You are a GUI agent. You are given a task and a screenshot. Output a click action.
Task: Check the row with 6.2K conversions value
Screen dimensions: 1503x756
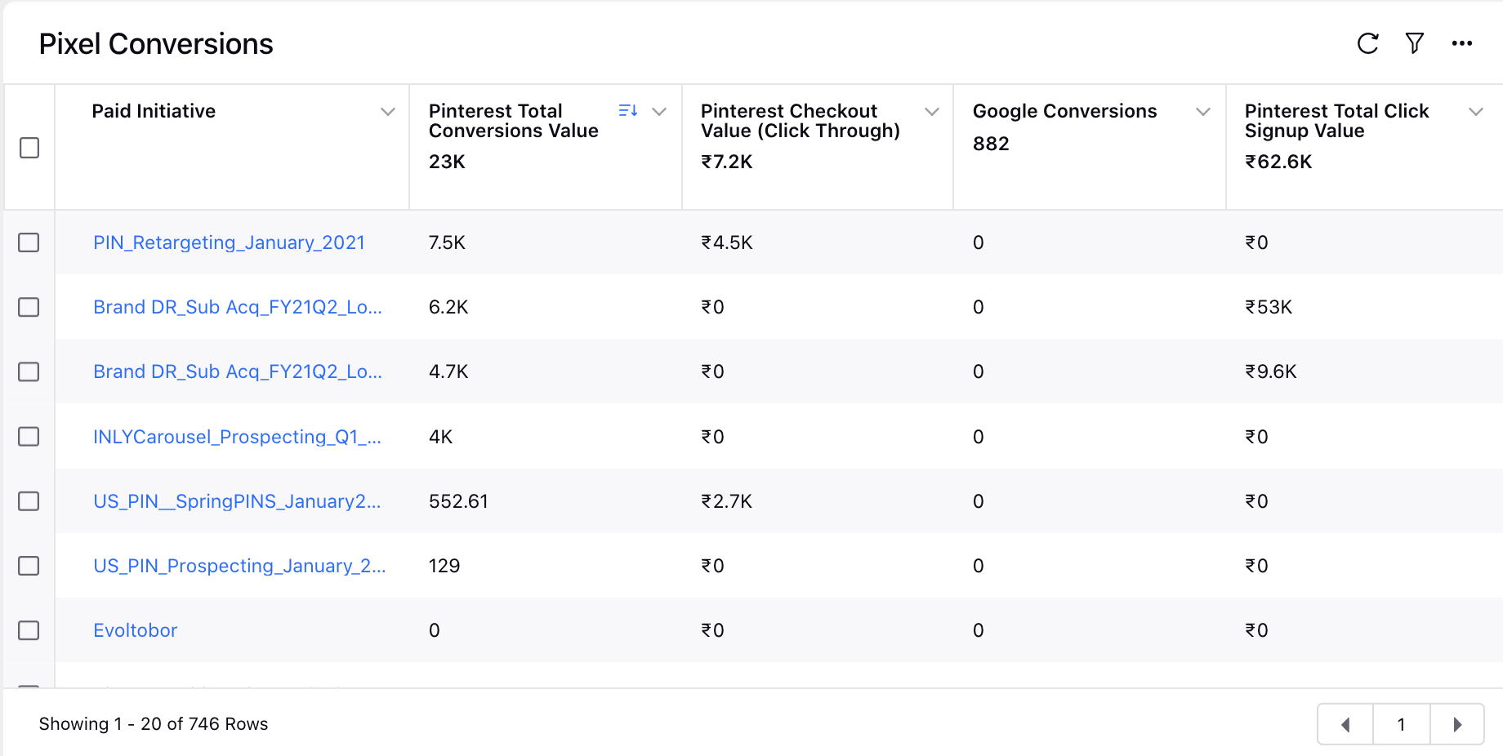tap(29, 307)
